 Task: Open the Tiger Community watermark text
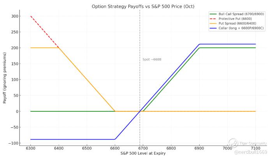point(253,143)
